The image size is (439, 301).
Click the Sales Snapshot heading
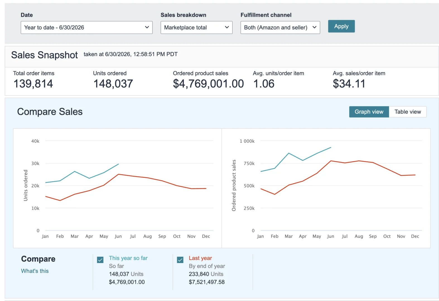(44, 55)
